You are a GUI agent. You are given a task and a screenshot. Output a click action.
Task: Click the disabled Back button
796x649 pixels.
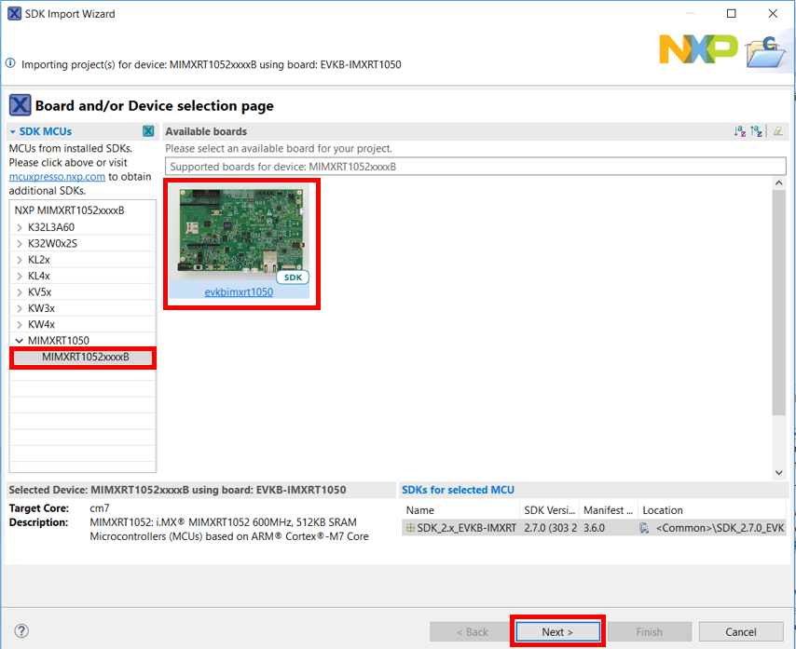click(x=473, y=631)
